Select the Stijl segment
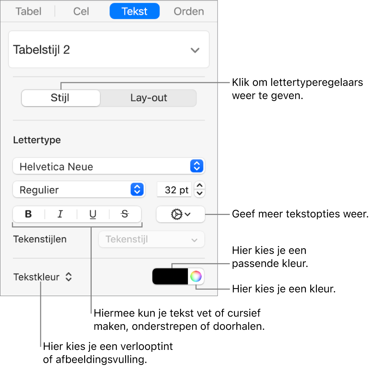373x370 pixels. click(x=60, y=98)
